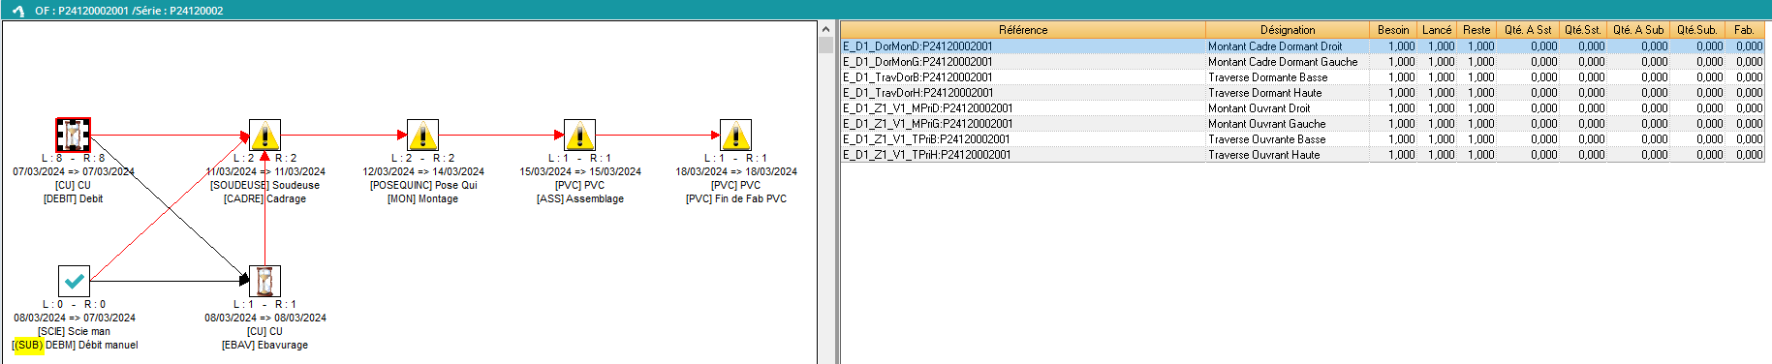
Task: Click the Fab. column header
Action: (x=1744, y=30)
